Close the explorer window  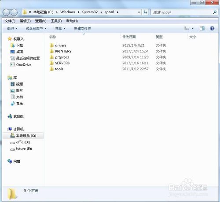tap(212, 2)
